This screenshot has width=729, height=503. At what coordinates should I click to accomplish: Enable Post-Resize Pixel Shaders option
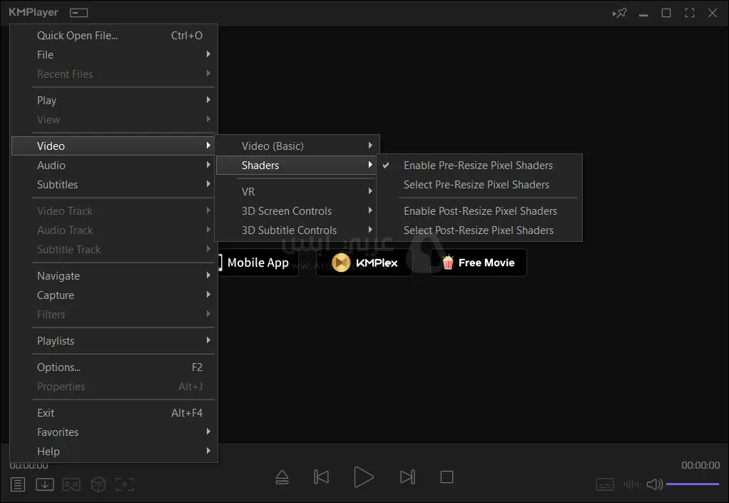pyautogui.click(x=480, y=211)
